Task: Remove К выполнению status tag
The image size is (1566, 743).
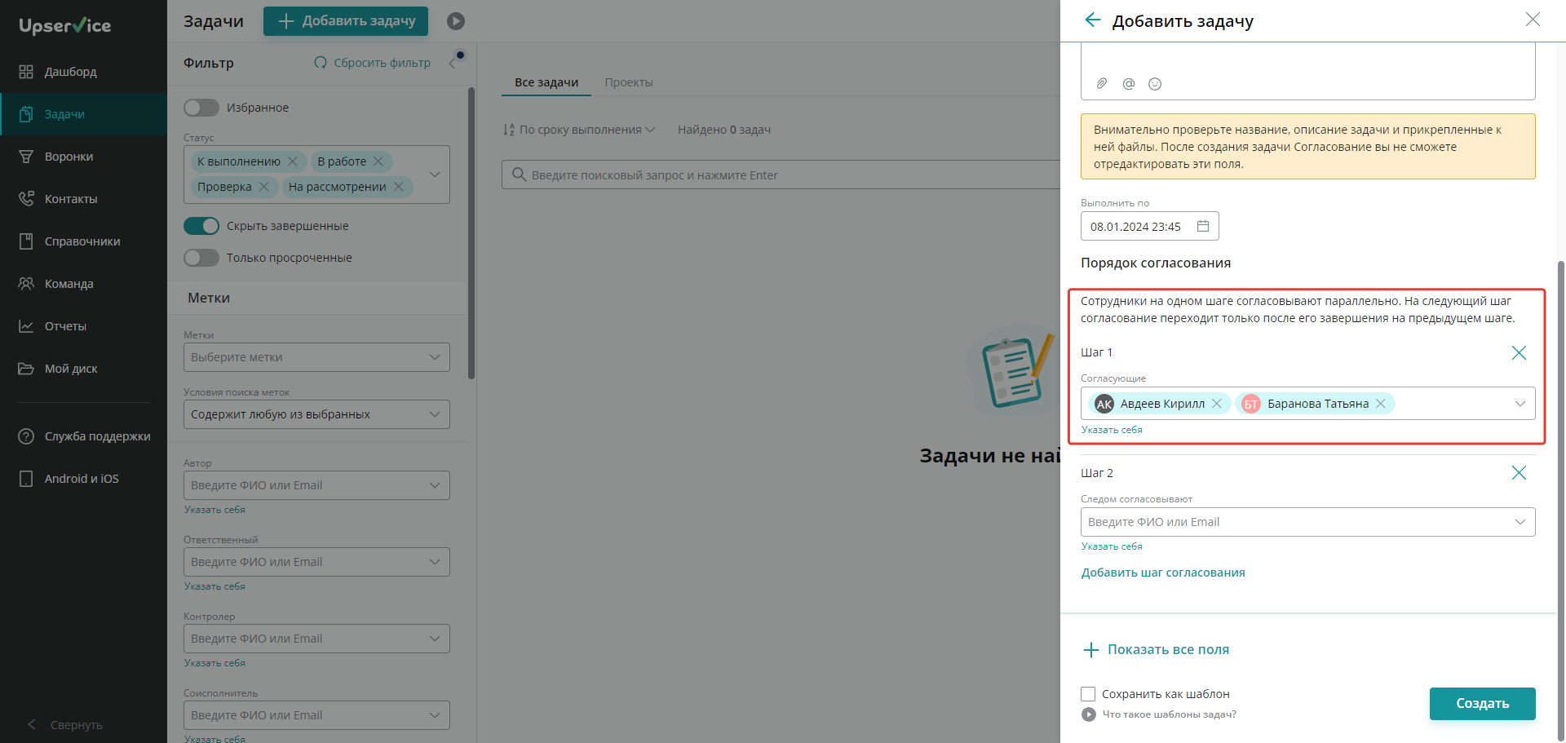Action: (293, 161)
